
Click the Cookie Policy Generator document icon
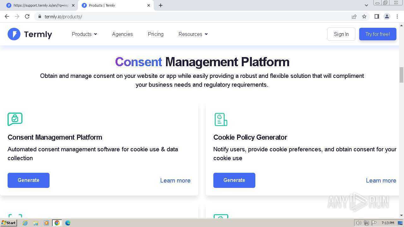pos(221,119)
